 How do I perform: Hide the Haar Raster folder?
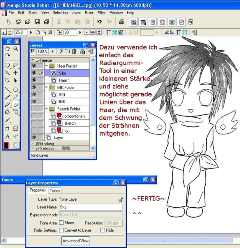[x=34, y=66]
